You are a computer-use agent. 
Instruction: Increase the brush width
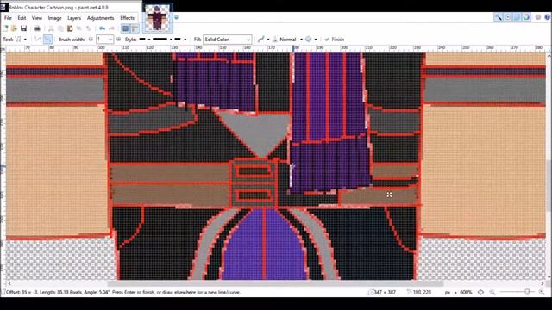119,40
